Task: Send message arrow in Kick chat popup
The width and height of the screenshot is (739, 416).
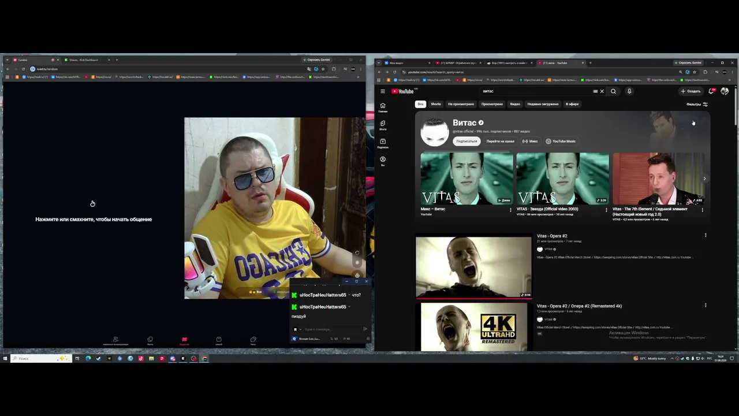Action: coord(365,329)
